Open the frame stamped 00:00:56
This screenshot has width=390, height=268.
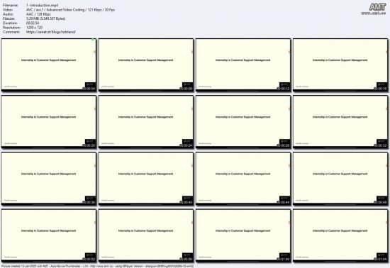click(x=146, y=235)
